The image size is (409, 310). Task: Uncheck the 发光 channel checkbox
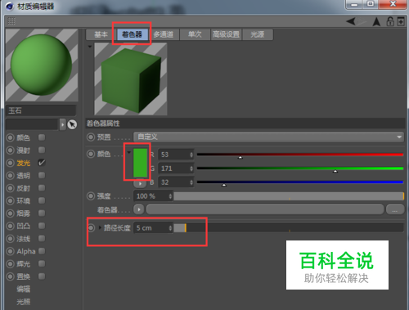pos(42,163)
